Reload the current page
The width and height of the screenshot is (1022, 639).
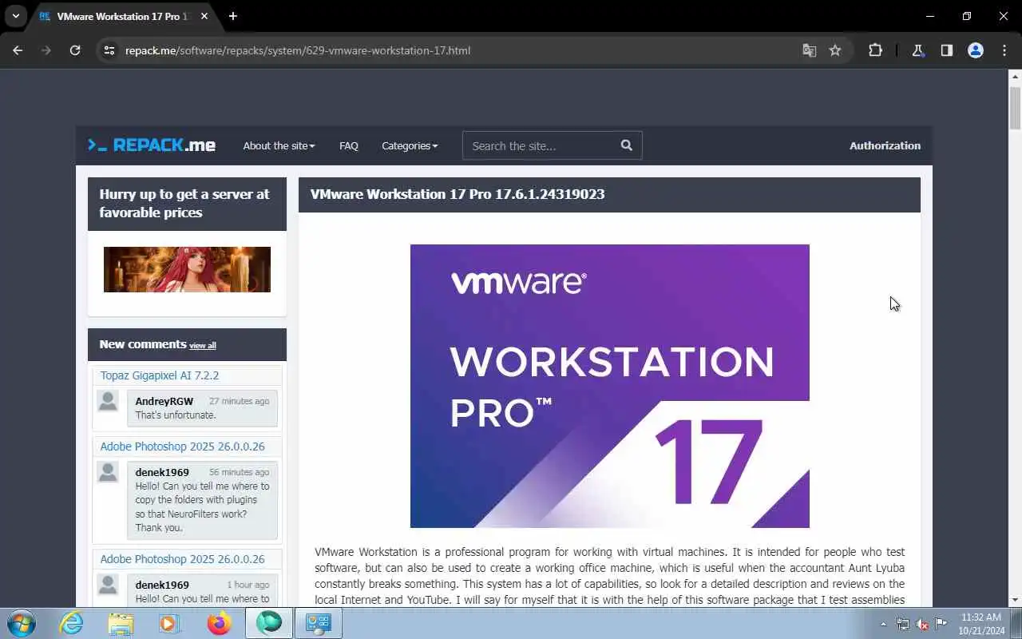point(75,50)
